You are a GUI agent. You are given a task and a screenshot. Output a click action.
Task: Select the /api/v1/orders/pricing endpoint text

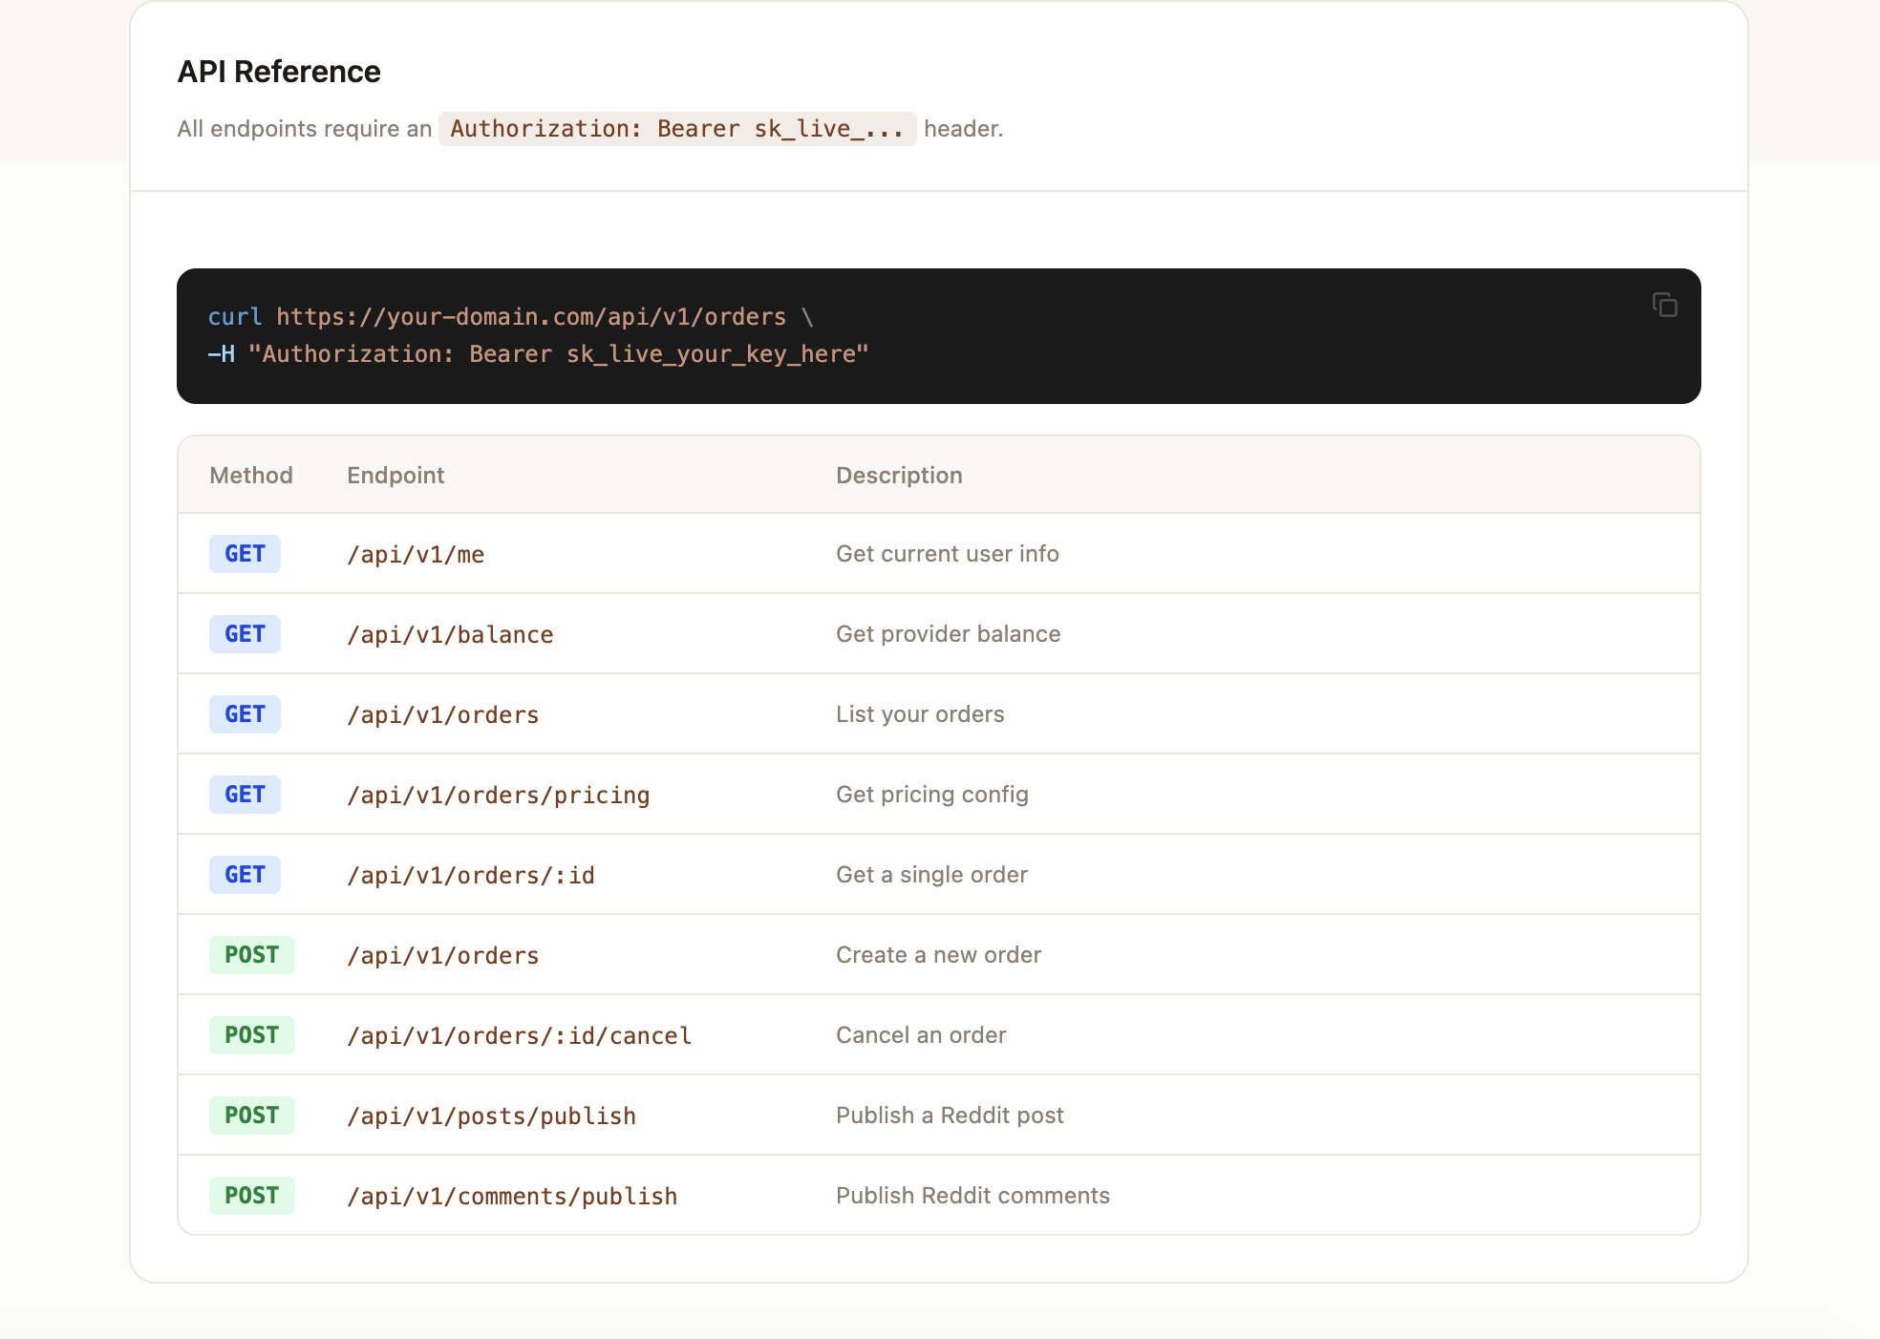499,796
